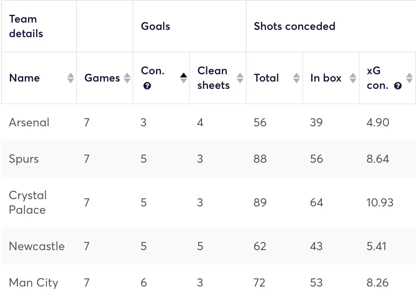Screen dimensions: 416x300
Task: Click the Clean sheets header text
Action: tap(213, 78)
